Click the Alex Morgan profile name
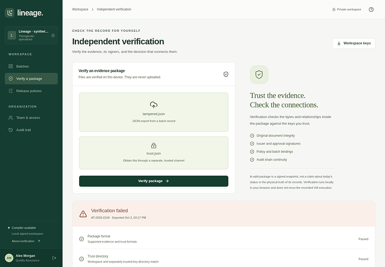 tap(26, 256)
